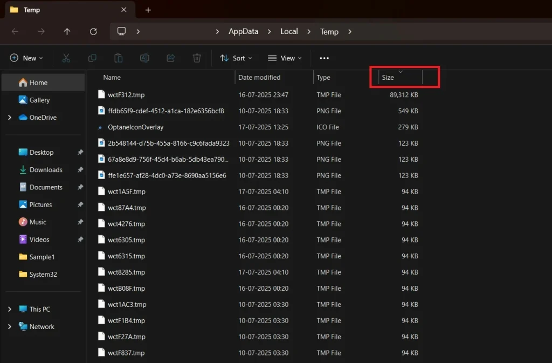Sort files by Size column header

[x=388, y=78]
